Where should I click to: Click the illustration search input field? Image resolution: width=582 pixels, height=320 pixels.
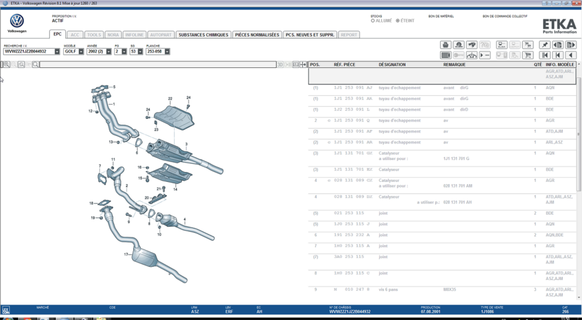[158, 65]
